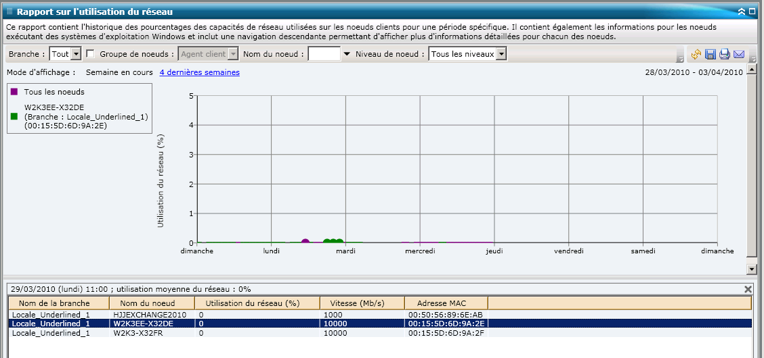Sort by 'Nom de la branche' column header
The image size is (764, 358).
point(58,303)
